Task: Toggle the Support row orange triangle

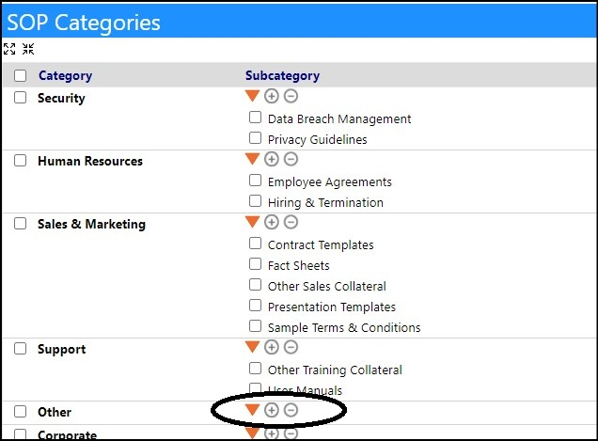Action: coord(252,347)
